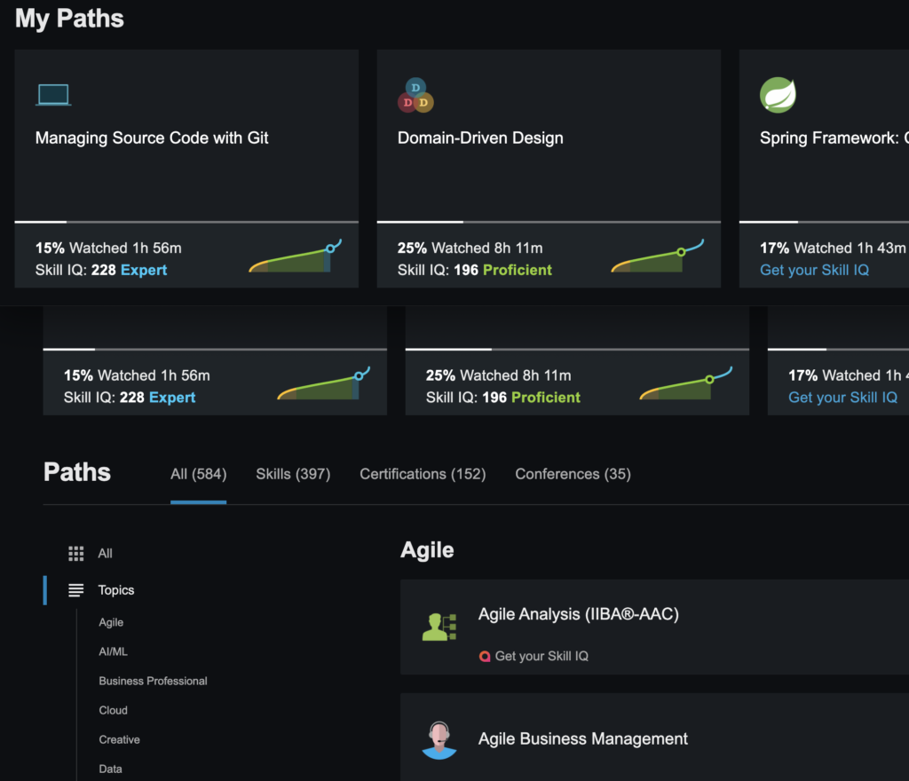Switch to the All (584) tab
Image resolution: width=909 pixels, height=781 pixels.
198,474
